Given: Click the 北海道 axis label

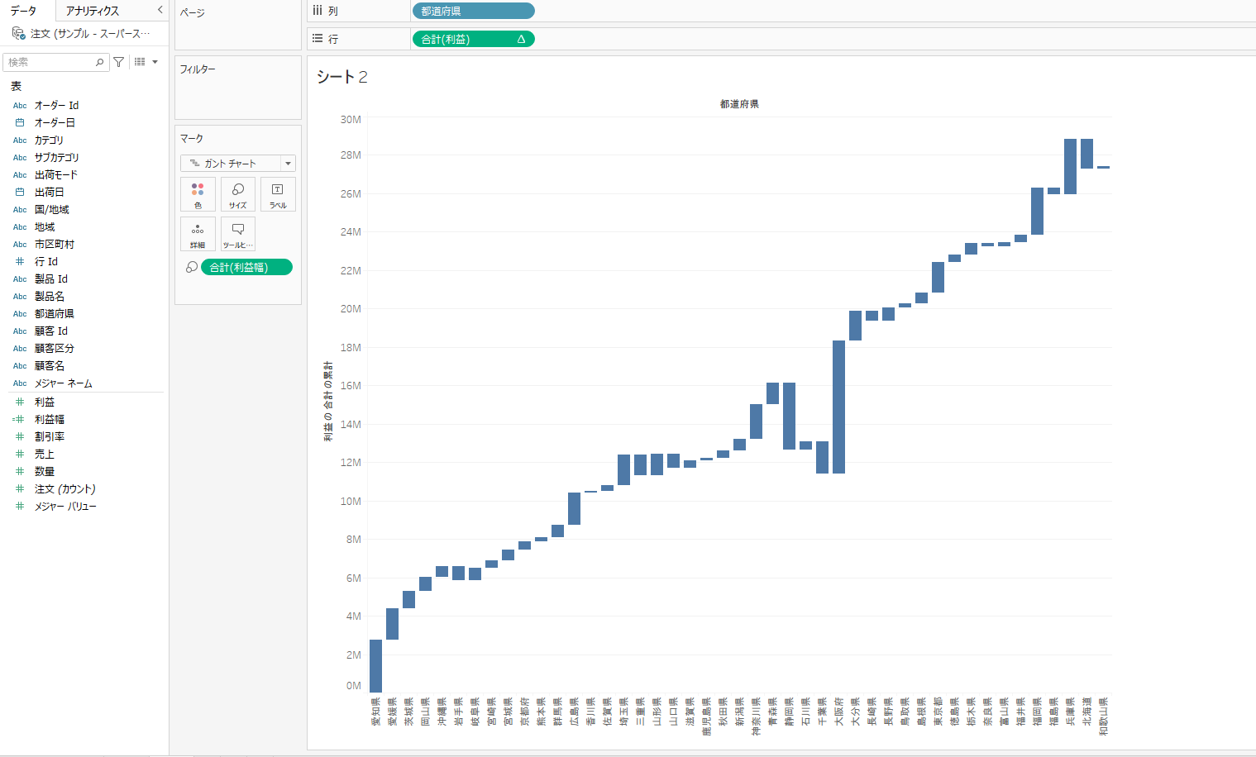Looking at the screenshot, I should tap(1086, 711).
